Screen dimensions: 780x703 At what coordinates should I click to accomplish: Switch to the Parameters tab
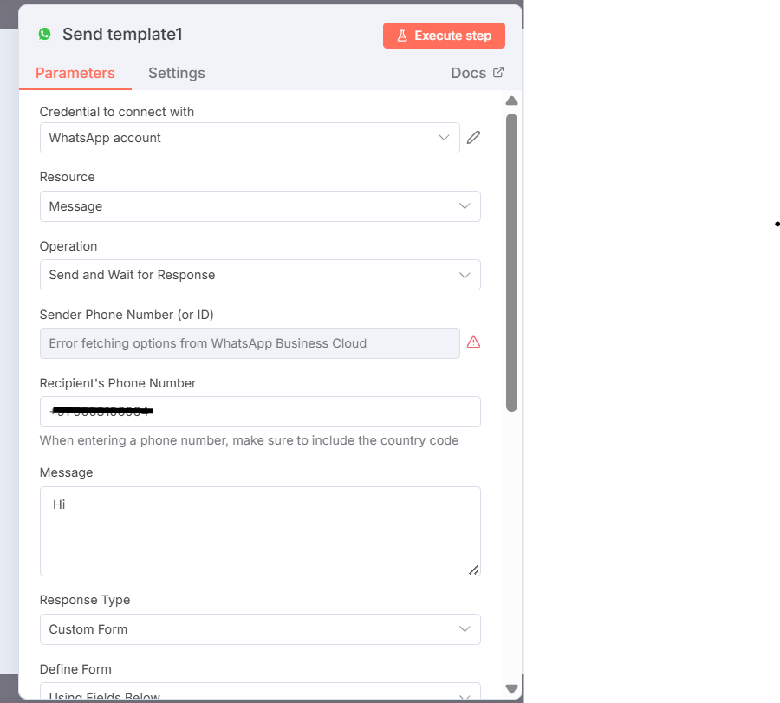click(75, 73)
